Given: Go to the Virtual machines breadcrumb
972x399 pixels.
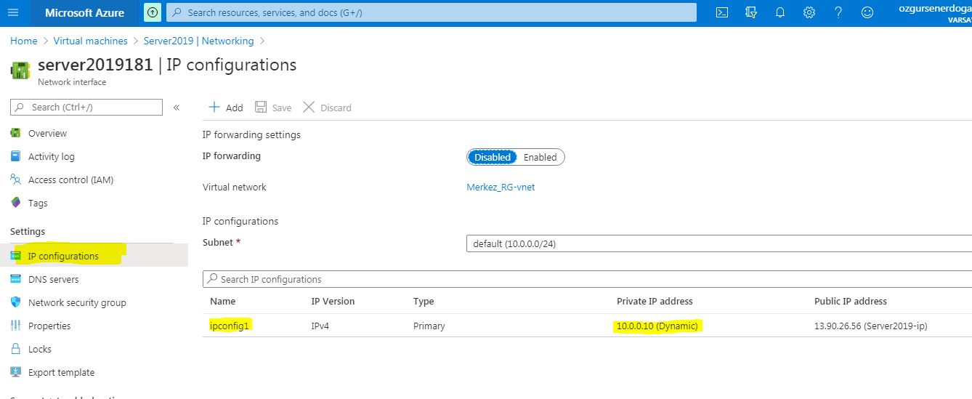Looking at the screenshot, I should 90,41.
